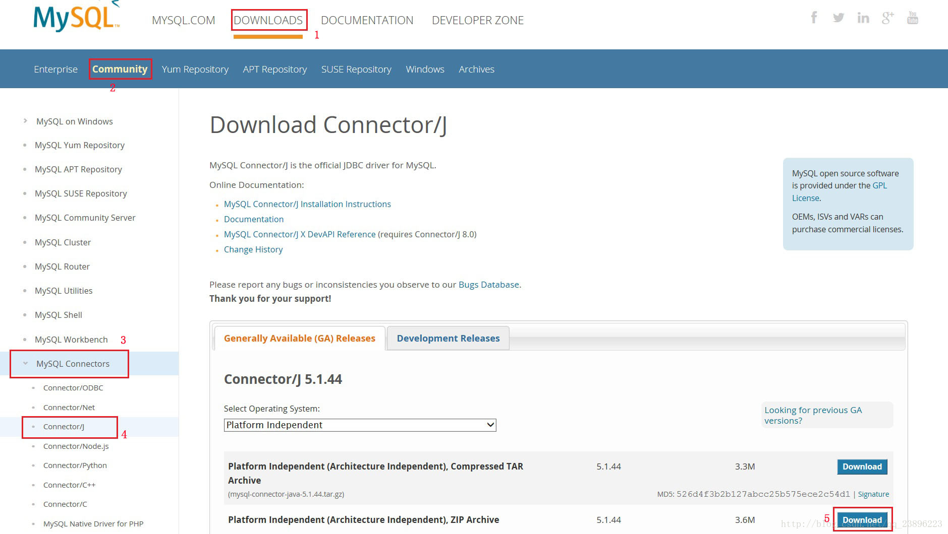Open the Documentation link
This screenshot has width=948, height=534.
(x=254, y=219)
